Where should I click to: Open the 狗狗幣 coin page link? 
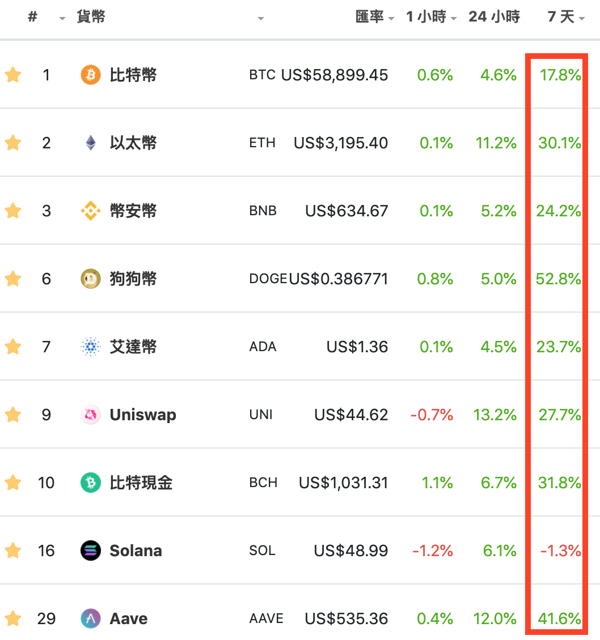coord(133,279)
